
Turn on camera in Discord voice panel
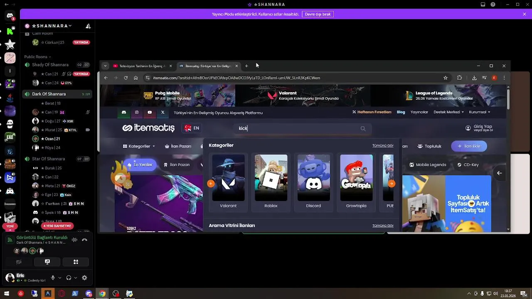click(x=19, y=262)
